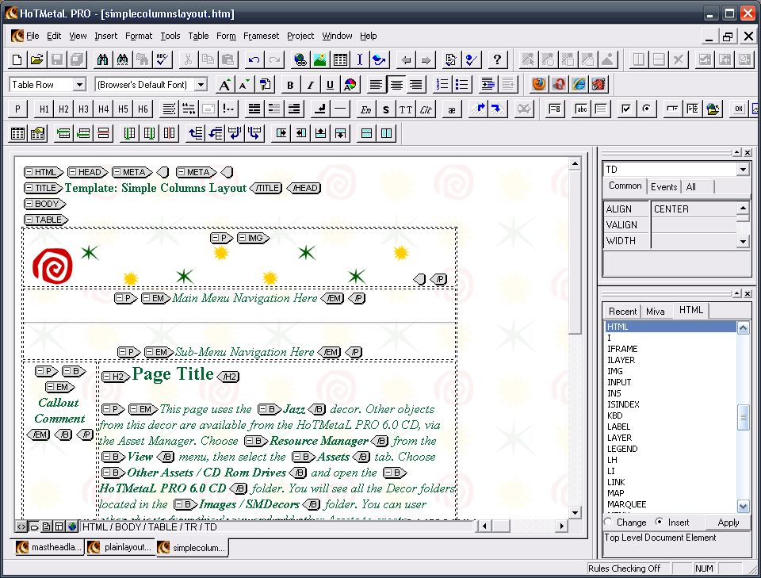
Task: Insert a numbered list
Action: 443,84
